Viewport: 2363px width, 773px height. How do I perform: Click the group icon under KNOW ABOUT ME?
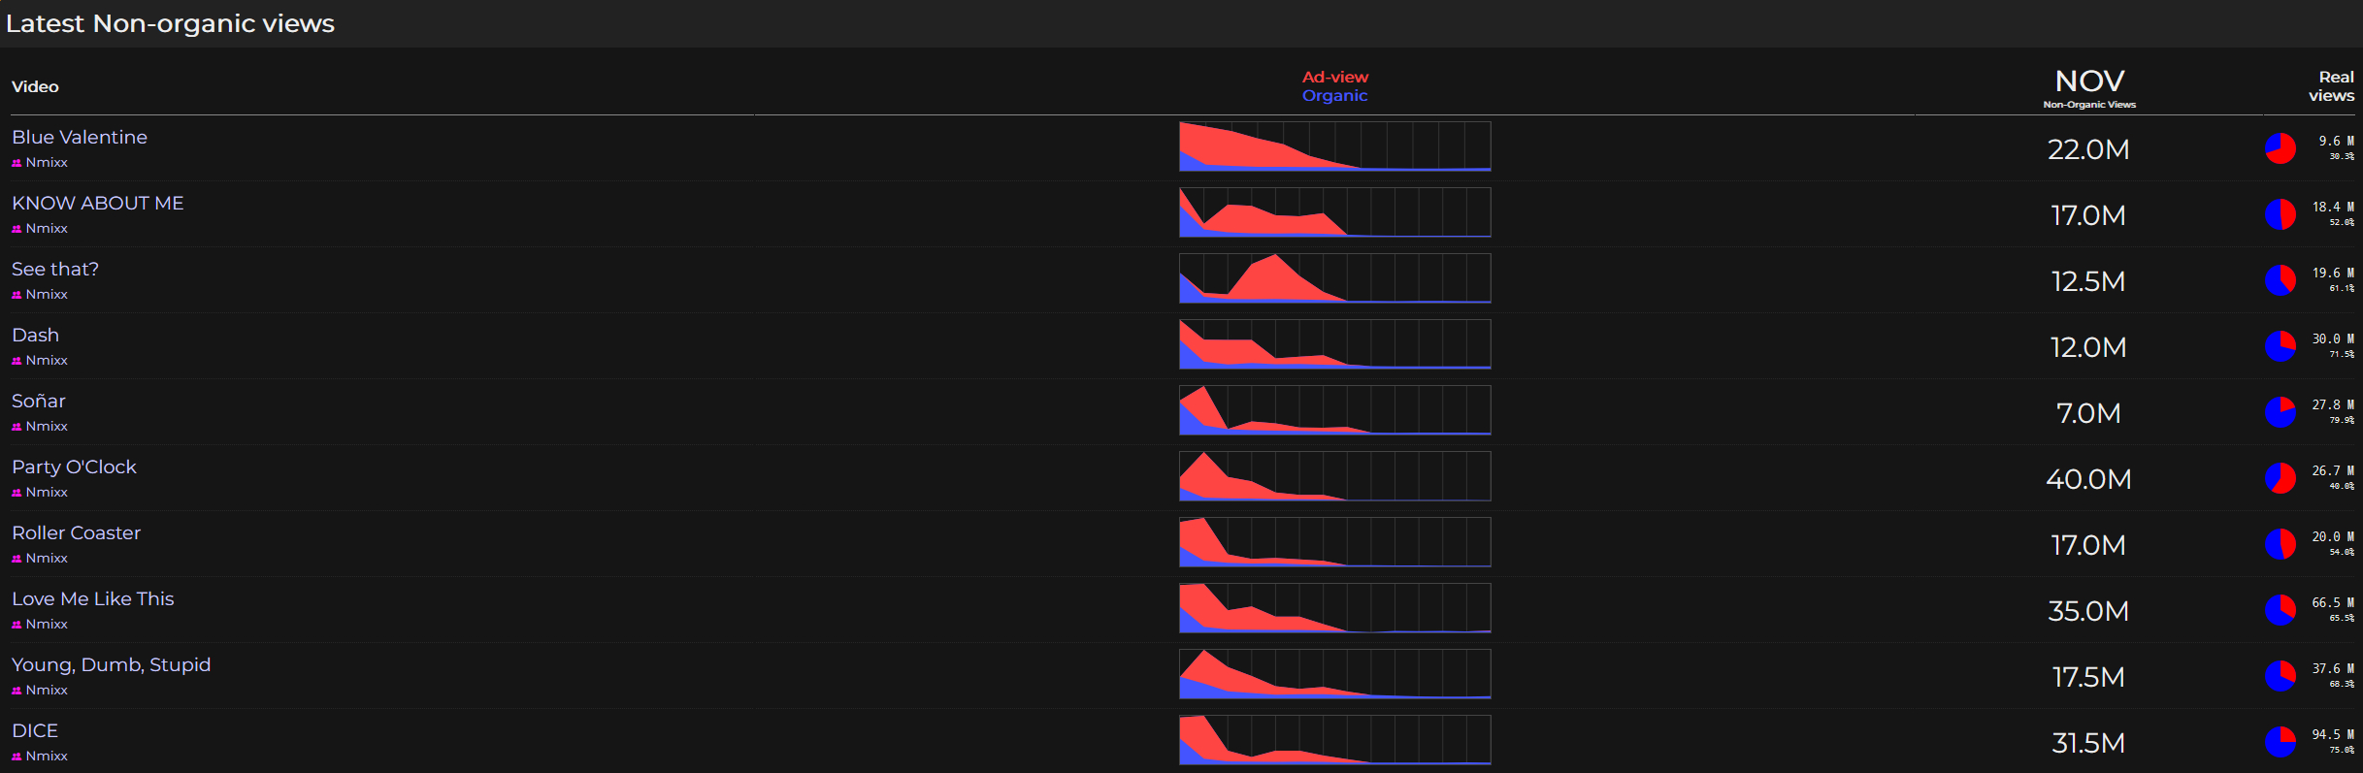pyautogui.click(x=16, y=229)
